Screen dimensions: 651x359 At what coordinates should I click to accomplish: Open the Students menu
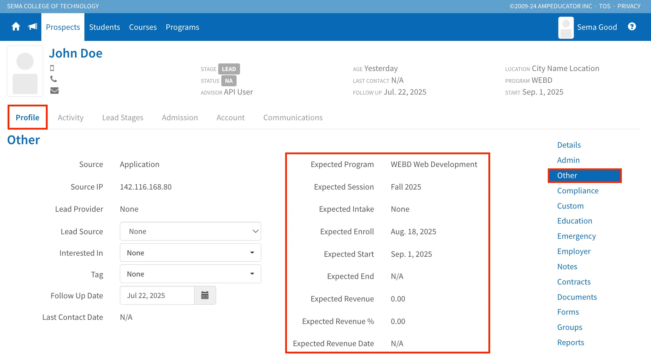point(105,27)
